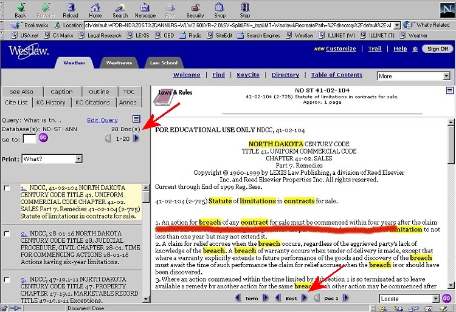Viewport: 456px width, 312px height.
Task: Open the Locate dropdown
Action: (x=409, y=299)
